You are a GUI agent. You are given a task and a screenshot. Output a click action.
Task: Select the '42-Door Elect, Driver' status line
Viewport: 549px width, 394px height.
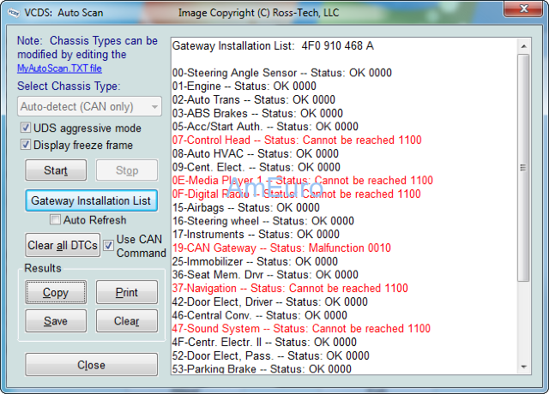click(269, 301)
